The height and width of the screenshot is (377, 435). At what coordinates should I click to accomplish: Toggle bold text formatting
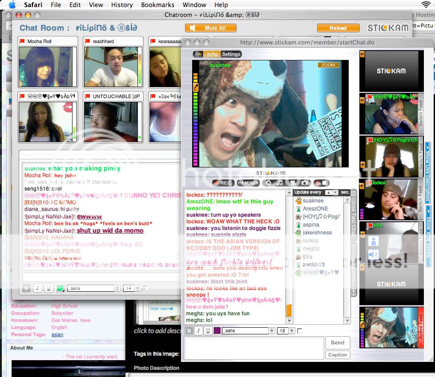[x=189, y=331]
